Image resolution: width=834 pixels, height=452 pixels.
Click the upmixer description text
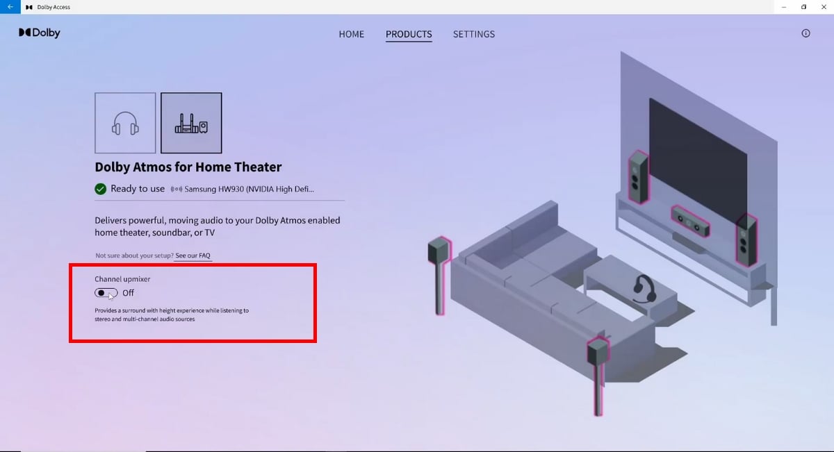coord(172,315)
